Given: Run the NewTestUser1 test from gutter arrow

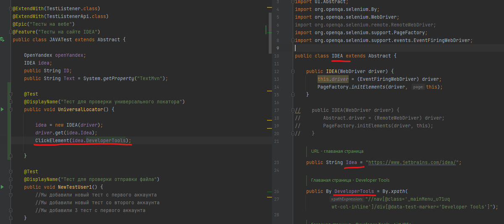Looking at the screenshot, I should [2, 187].
